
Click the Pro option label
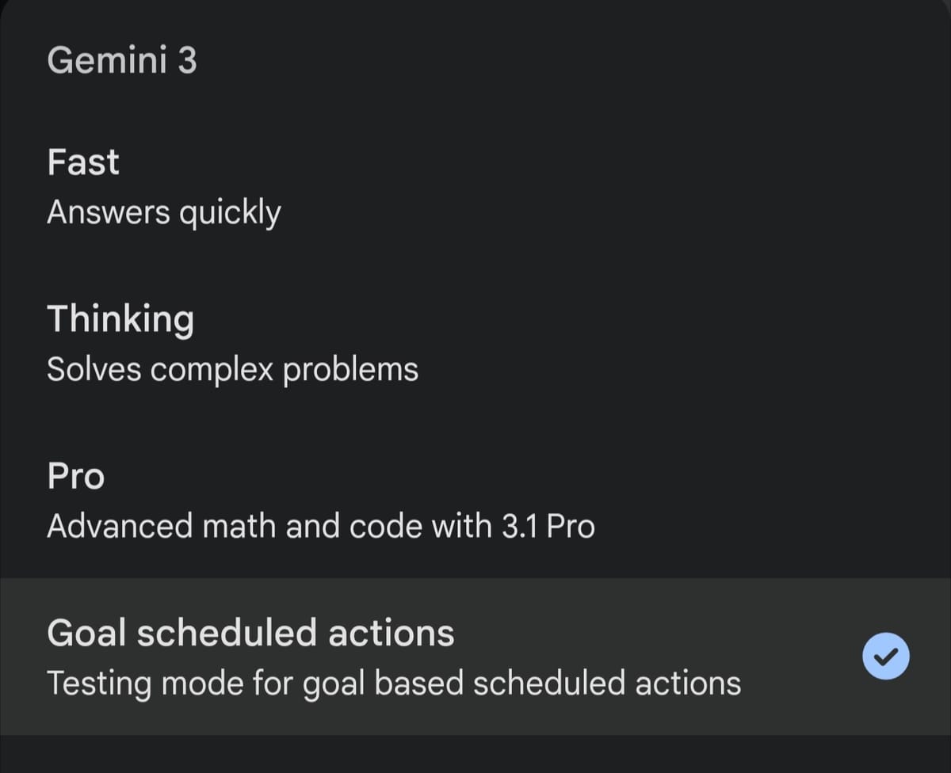point(75,476)
